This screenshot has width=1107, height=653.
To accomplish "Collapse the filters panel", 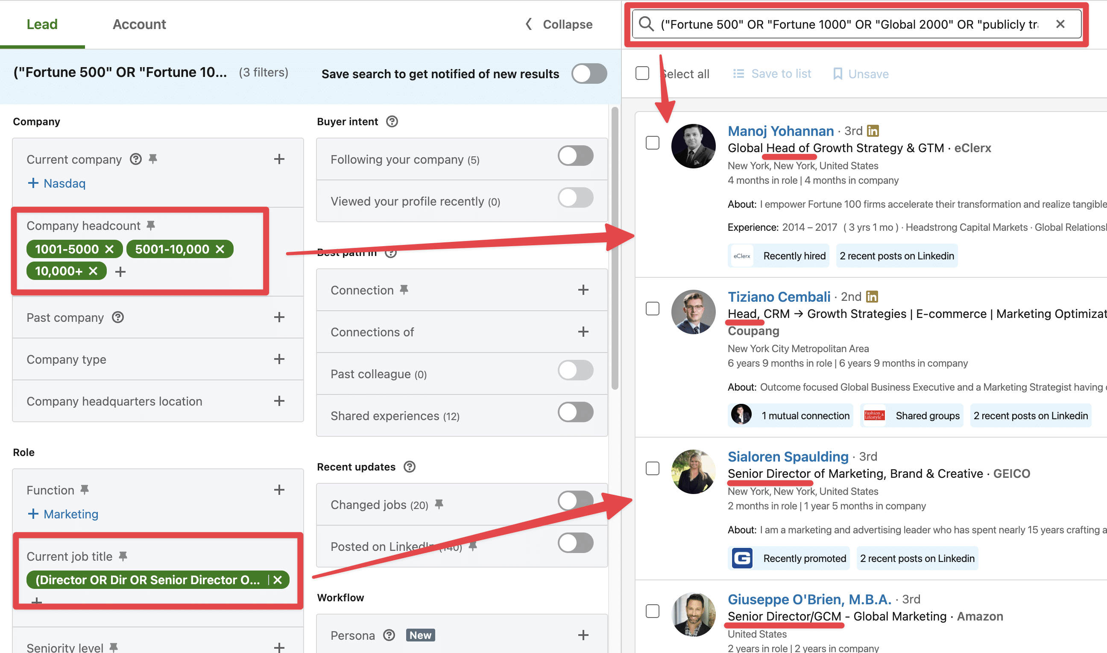I will pos(559,24).
